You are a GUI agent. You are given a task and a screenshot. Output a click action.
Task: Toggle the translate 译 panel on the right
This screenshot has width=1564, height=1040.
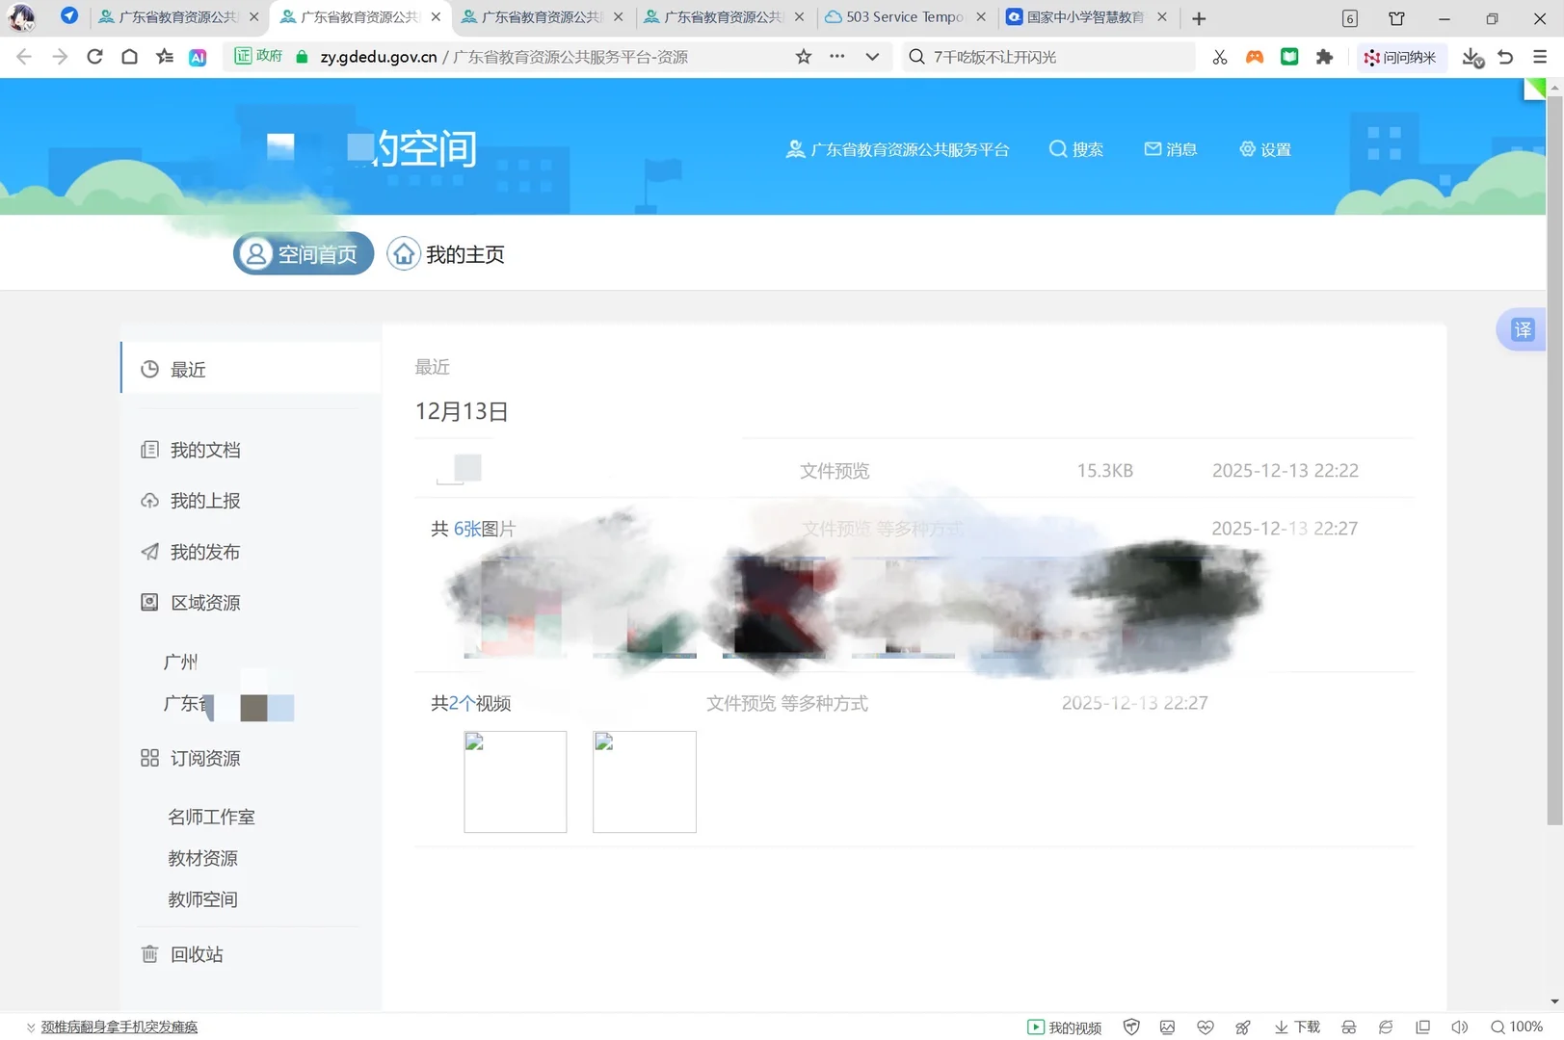click(x=1521, y=329)
